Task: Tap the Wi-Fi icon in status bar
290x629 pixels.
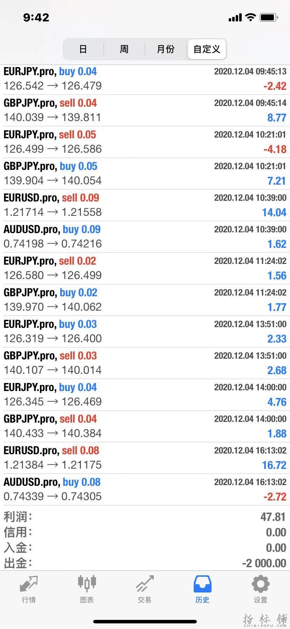Action: [x=250, y=17]
